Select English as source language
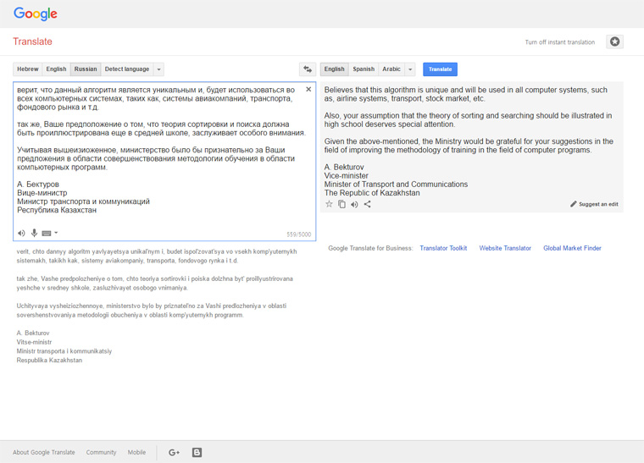Viewport: 644px width, 463px height. click(x=56, y=69)
